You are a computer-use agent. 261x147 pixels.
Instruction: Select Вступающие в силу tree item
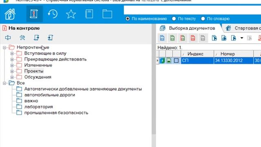[x=45, y=53]
